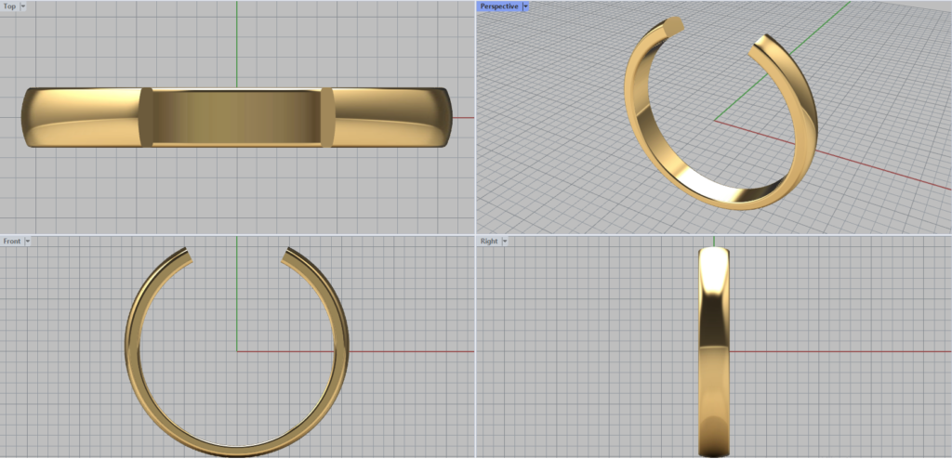Click the green axis line in Perspective view
The width and height of the screenshot is (952, 459).
tap(818, 28)
